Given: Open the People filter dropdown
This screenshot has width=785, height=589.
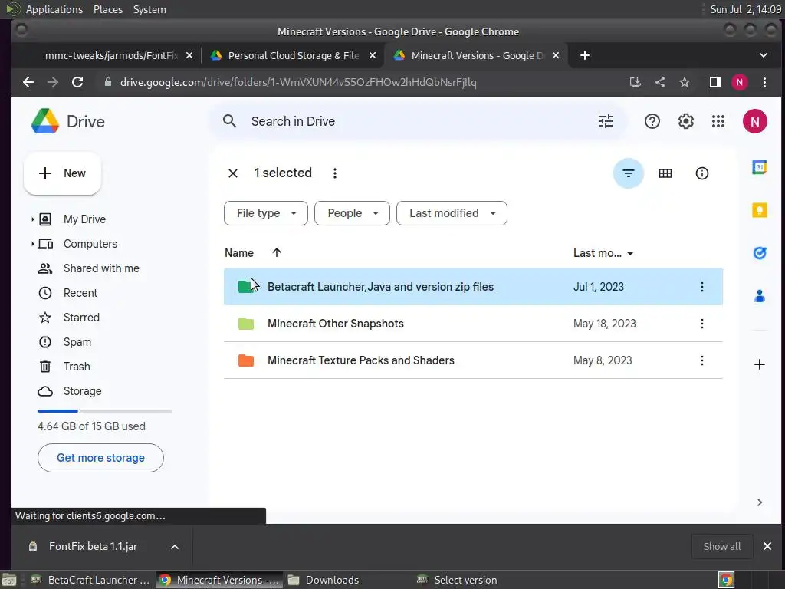Looking at the screenshot, I should [x=352, y=213].
